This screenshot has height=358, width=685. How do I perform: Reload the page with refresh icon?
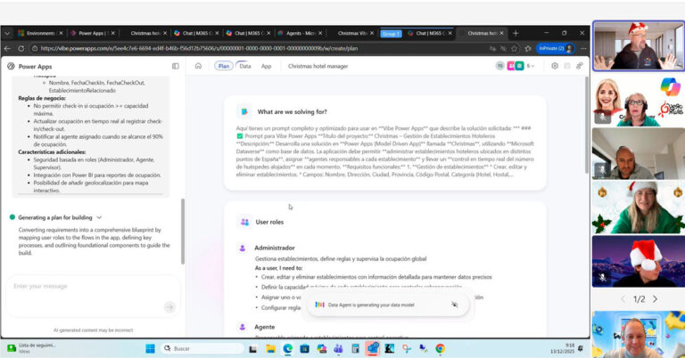pyautogui.click(x=21, y=48)
